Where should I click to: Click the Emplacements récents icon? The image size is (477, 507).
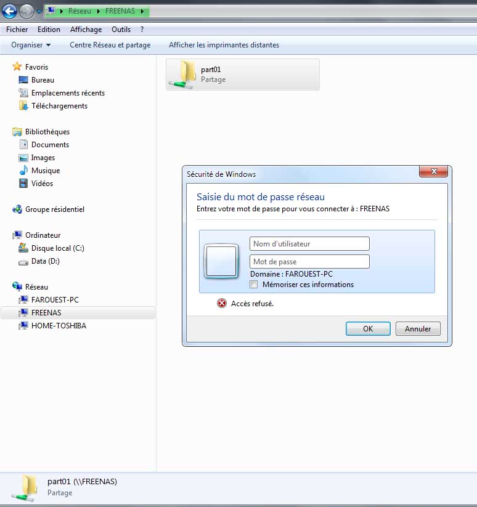point(23,93)
